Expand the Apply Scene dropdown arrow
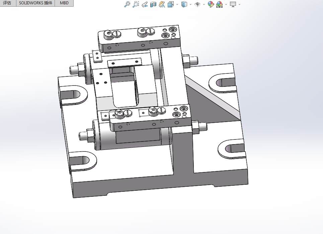The height and width of the screenshot is (234, 323). pyautogui.click(x=226, y=5)
